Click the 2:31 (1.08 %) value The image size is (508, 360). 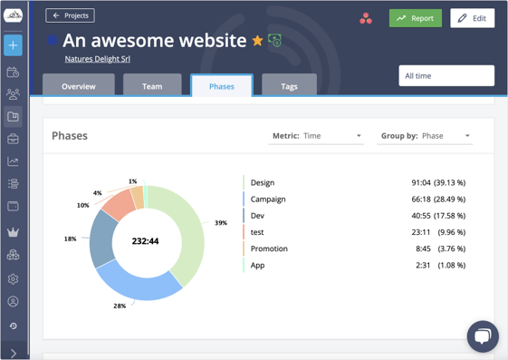coord(441,266)
